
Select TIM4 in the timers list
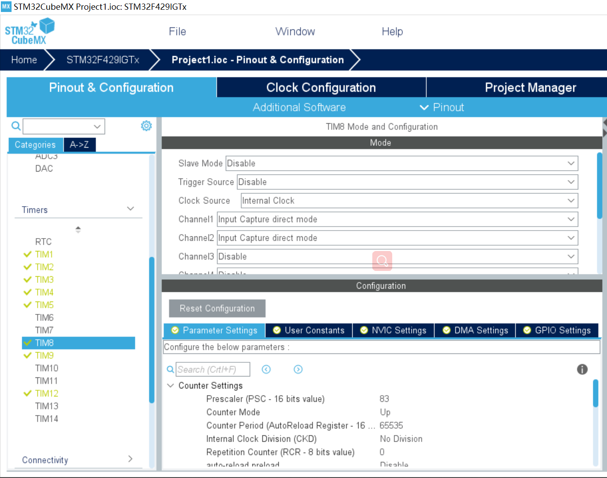pyautogui.click(x=44, y=292)
